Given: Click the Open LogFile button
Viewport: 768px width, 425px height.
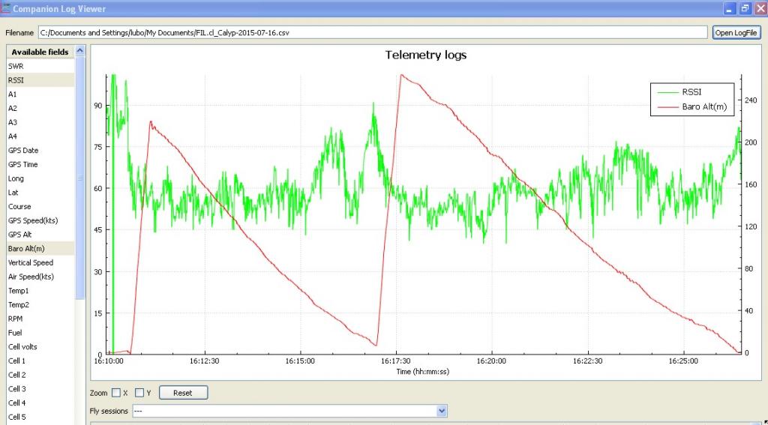Looking at the screenshot, I should (737, 33).
